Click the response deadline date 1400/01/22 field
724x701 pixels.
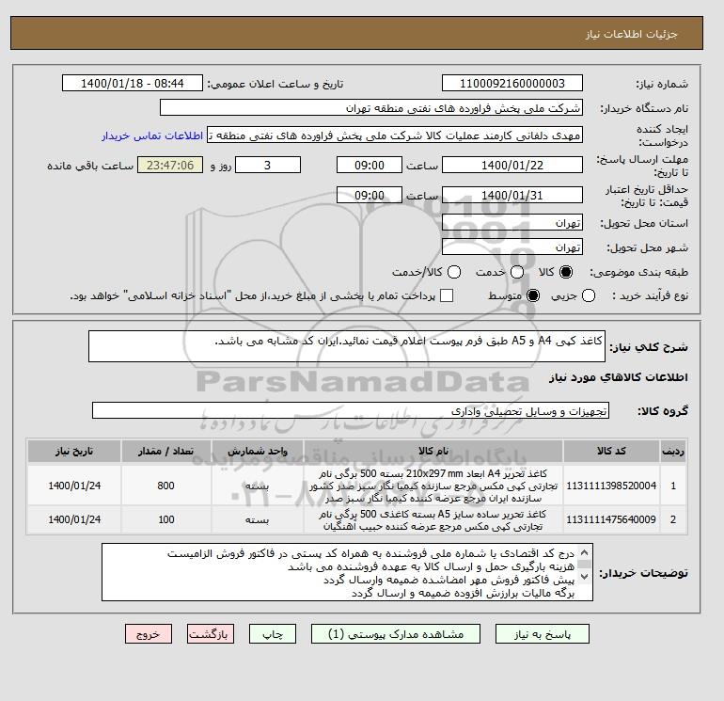click(512, 165)
